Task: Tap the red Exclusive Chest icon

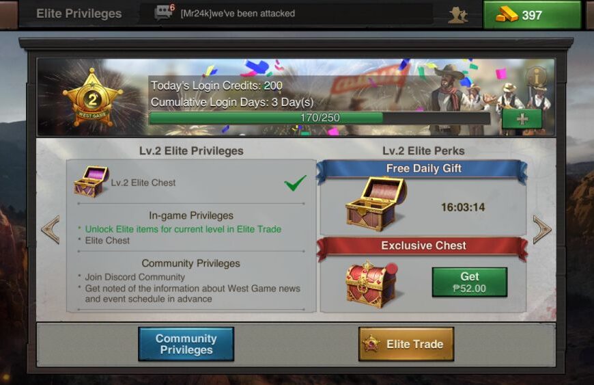Action: (371, 283)
